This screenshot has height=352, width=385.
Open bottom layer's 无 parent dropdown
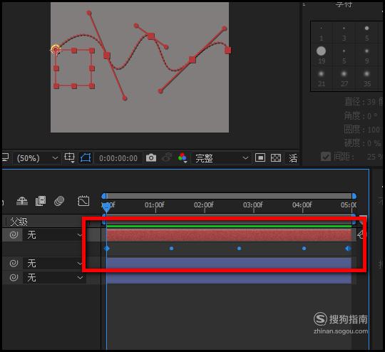pos(54,278)
